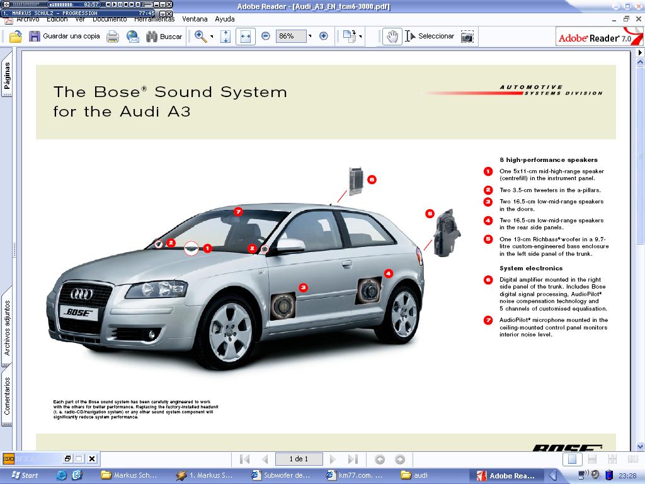645x484 pixels.
Task: Click the Open file folder icon
Action: coord(16,37)
